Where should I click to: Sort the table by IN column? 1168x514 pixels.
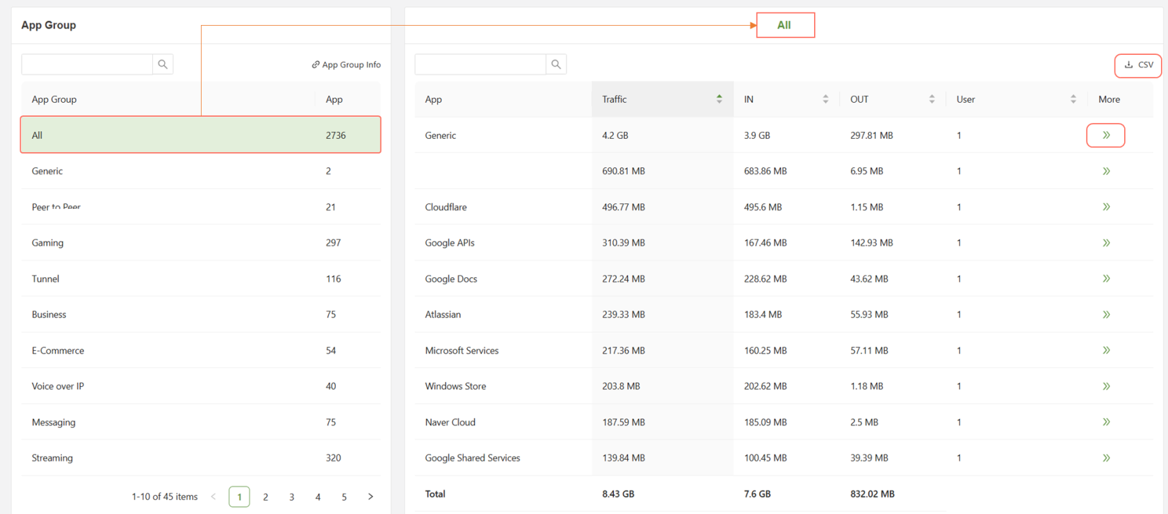825,99
